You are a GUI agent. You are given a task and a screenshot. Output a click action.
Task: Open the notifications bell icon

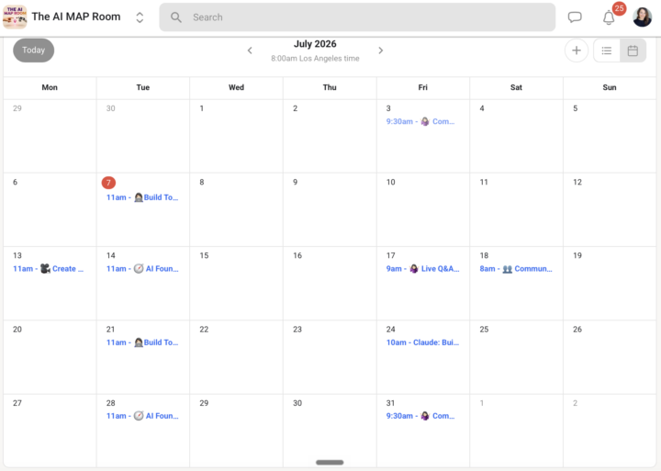point(609,17)
